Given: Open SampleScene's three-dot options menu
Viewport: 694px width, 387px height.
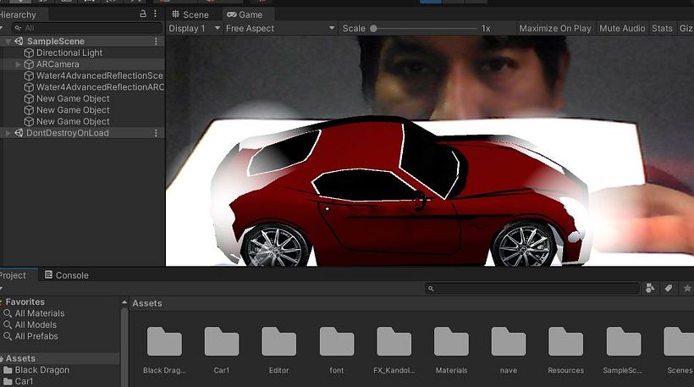Looking at the screenshot, I should coord(156,41).
